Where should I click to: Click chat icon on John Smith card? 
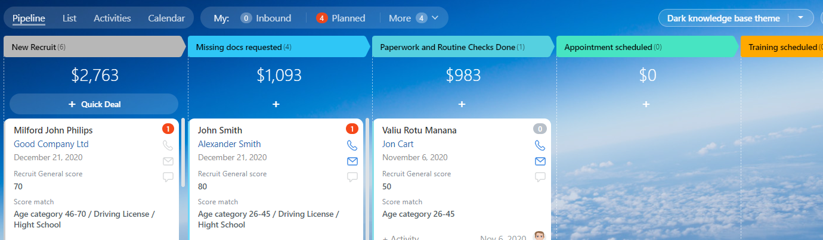352,177
